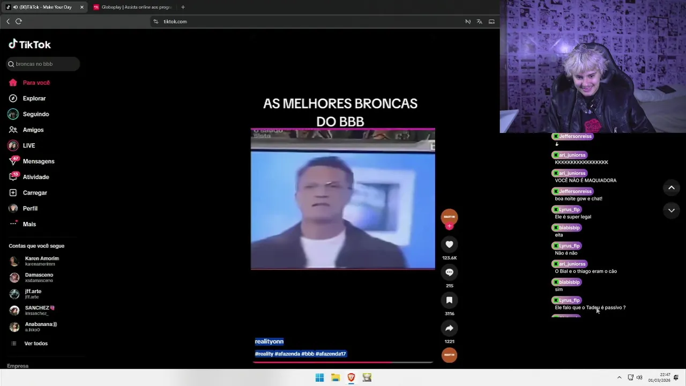This screenshot has width=686, height=386.
Task: Expand followed accounts with Ver todos
Action: (30, 343)
